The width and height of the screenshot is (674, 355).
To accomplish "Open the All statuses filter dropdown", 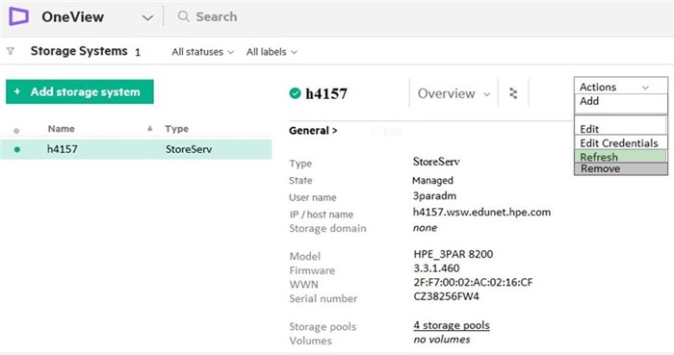I will coord(203,52).
